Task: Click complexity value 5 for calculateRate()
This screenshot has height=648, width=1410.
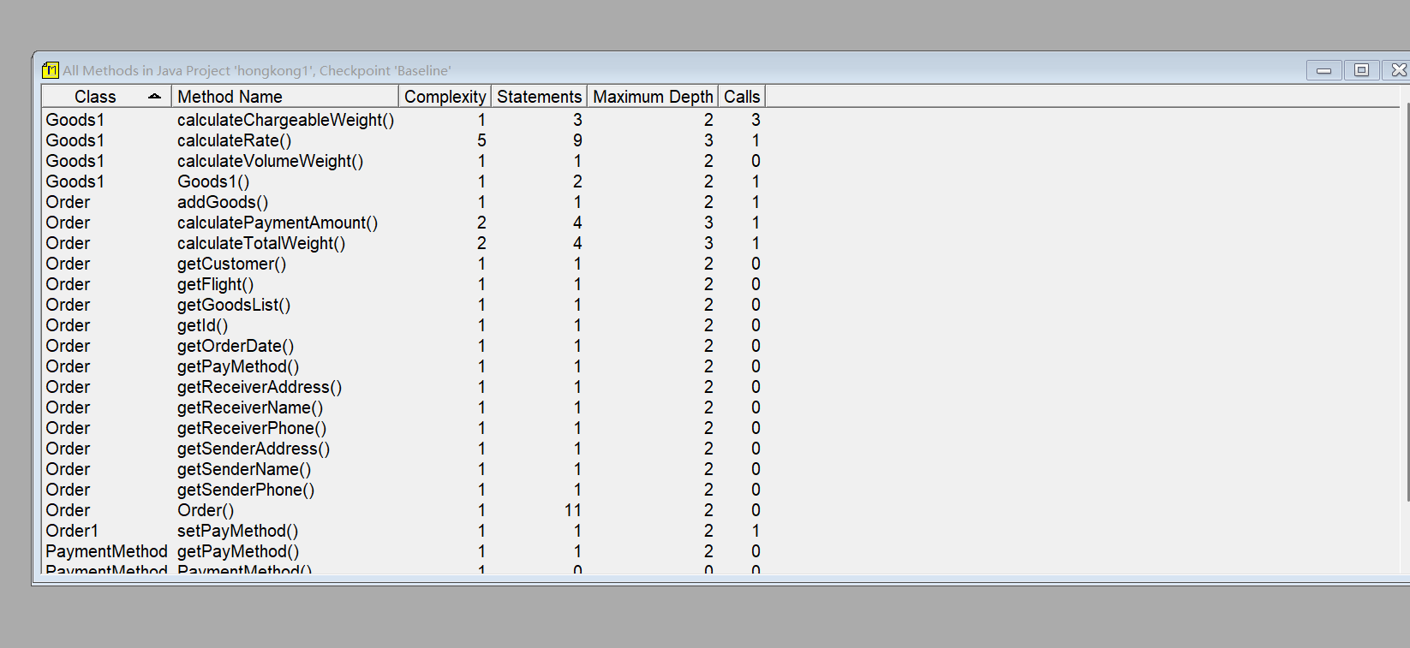Action: pos(481,140)
